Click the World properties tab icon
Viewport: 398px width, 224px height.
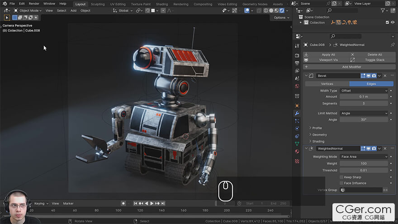[297, 86]
